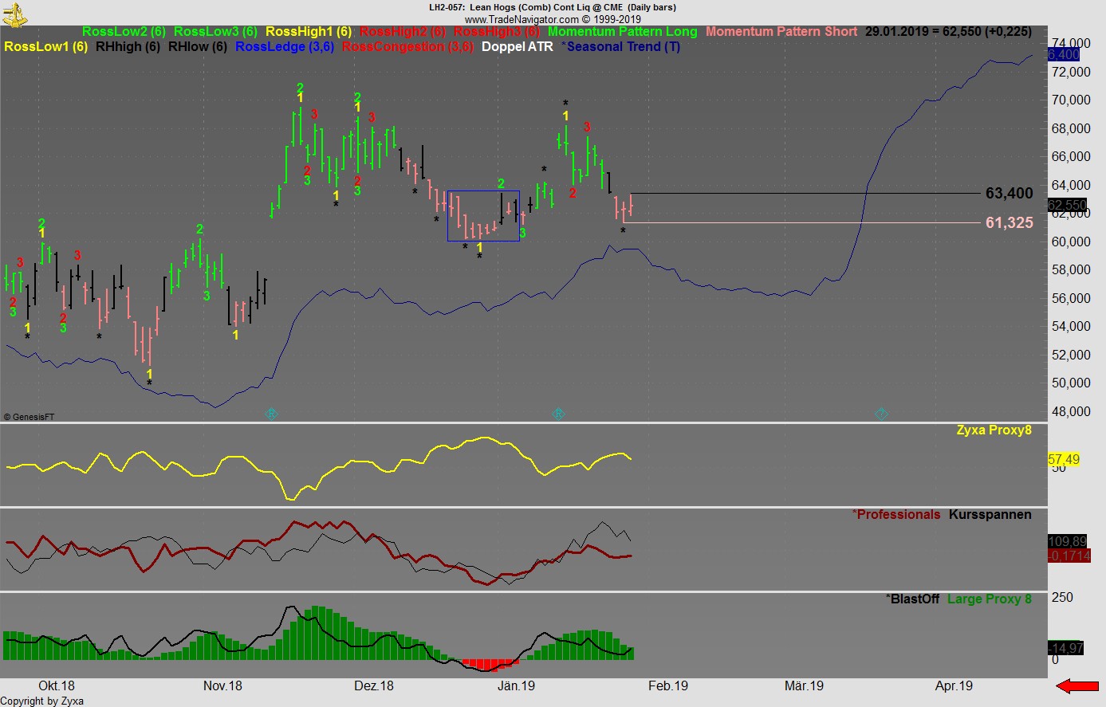1106x707 pixels.
Task: Click the 66,000 price axis label
Action: pyautogui.click(x=1071, y=157)
